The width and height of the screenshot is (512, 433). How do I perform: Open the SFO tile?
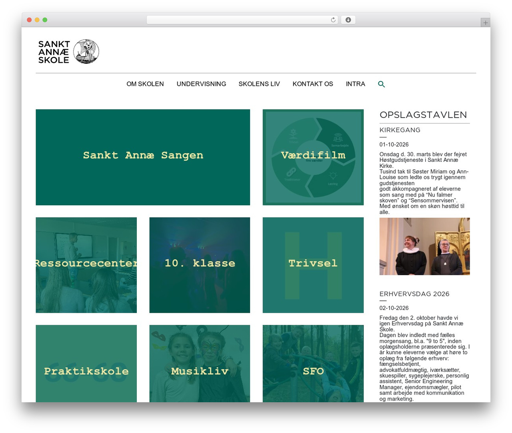[x=313, y=363]
